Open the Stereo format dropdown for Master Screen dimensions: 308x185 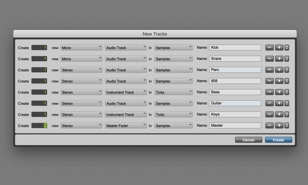click(x=81, y=125)
